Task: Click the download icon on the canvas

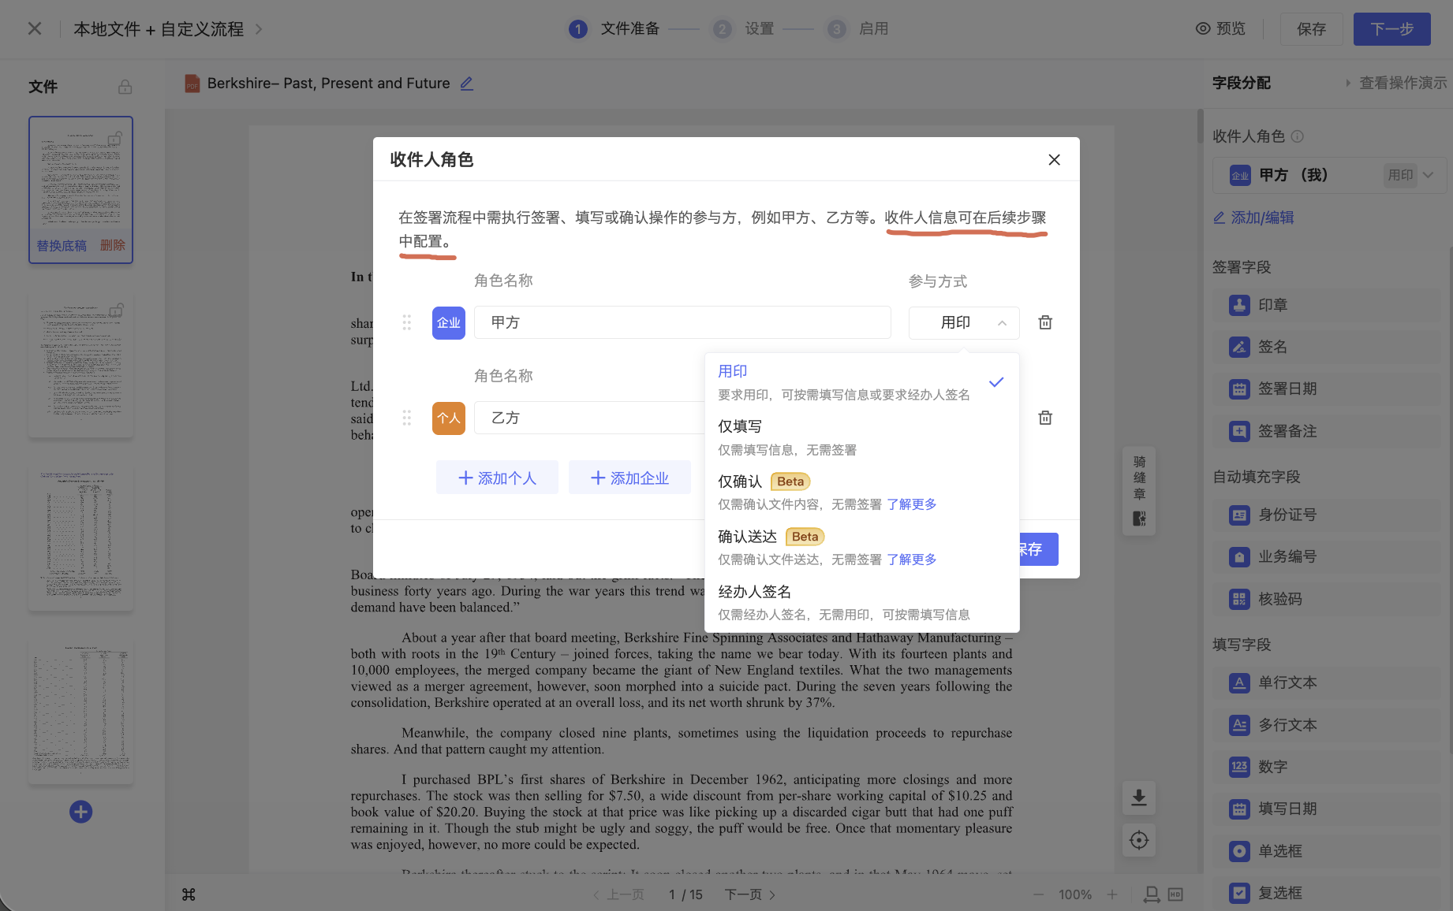Action: [1139, 798]
